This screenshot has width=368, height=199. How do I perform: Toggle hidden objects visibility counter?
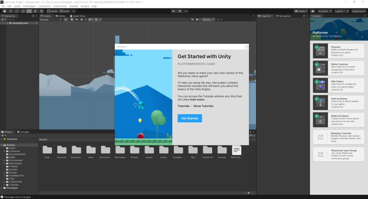(x=91, y=19)
